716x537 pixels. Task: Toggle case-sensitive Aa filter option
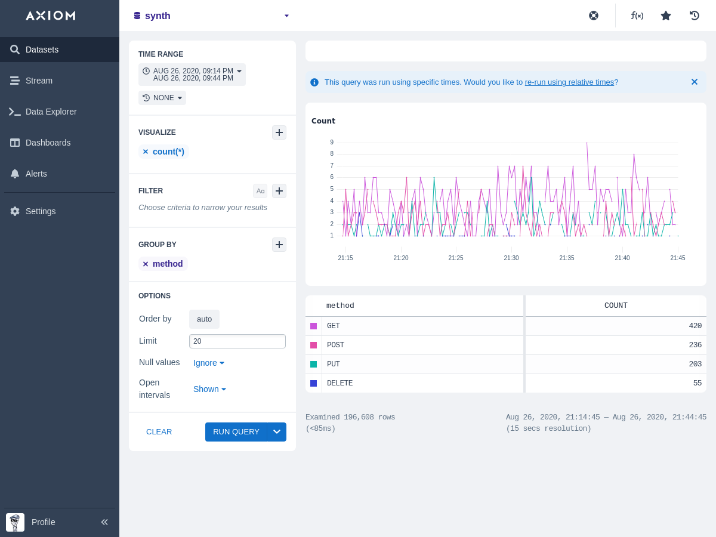pos(260,191)
